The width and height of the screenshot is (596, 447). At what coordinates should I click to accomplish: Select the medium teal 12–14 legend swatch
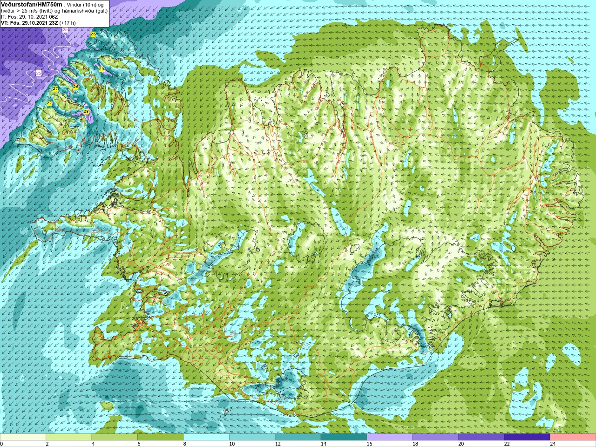(x=298, y=437)
